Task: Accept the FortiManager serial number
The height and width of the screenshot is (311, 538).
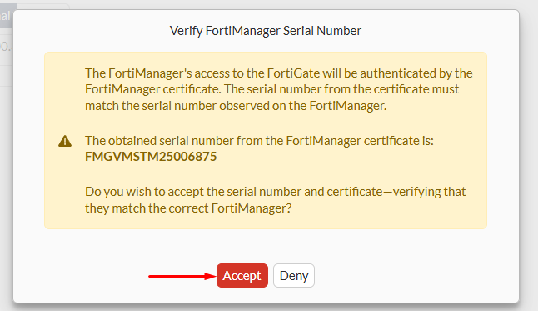Action: [242, 276]
